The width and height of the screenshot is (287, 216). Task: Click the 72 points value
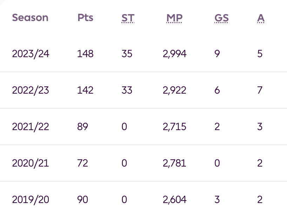(x=83, y=163)
